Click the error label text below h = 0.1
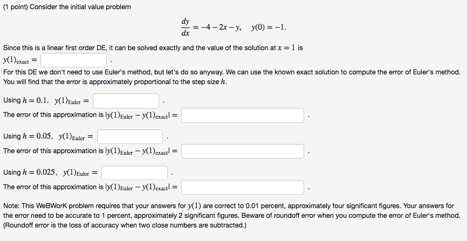Viewport: 467px width, 241px height. tap(90, 115)
